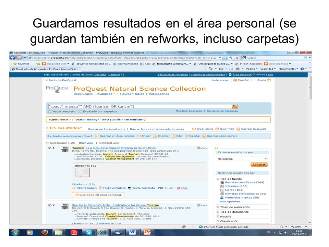Click the orange search magnifier button

pos(234,106)
